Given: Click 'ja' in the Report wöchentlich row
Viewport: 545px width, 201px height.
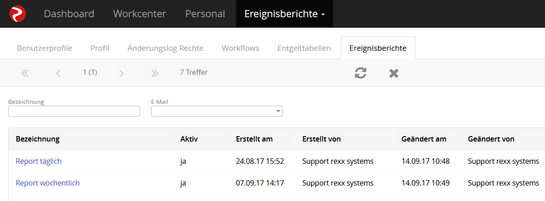Looking at the screenshot, I should point(183,183).
